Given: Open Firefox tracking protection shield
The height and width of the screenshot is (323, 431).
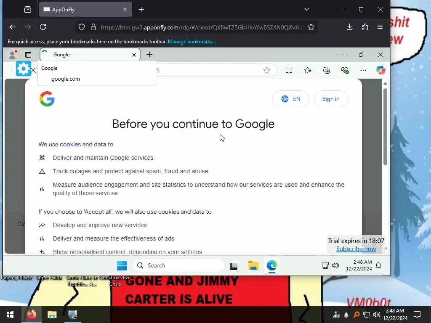Looking at the screenshot, I should click(x=82, y=27).
